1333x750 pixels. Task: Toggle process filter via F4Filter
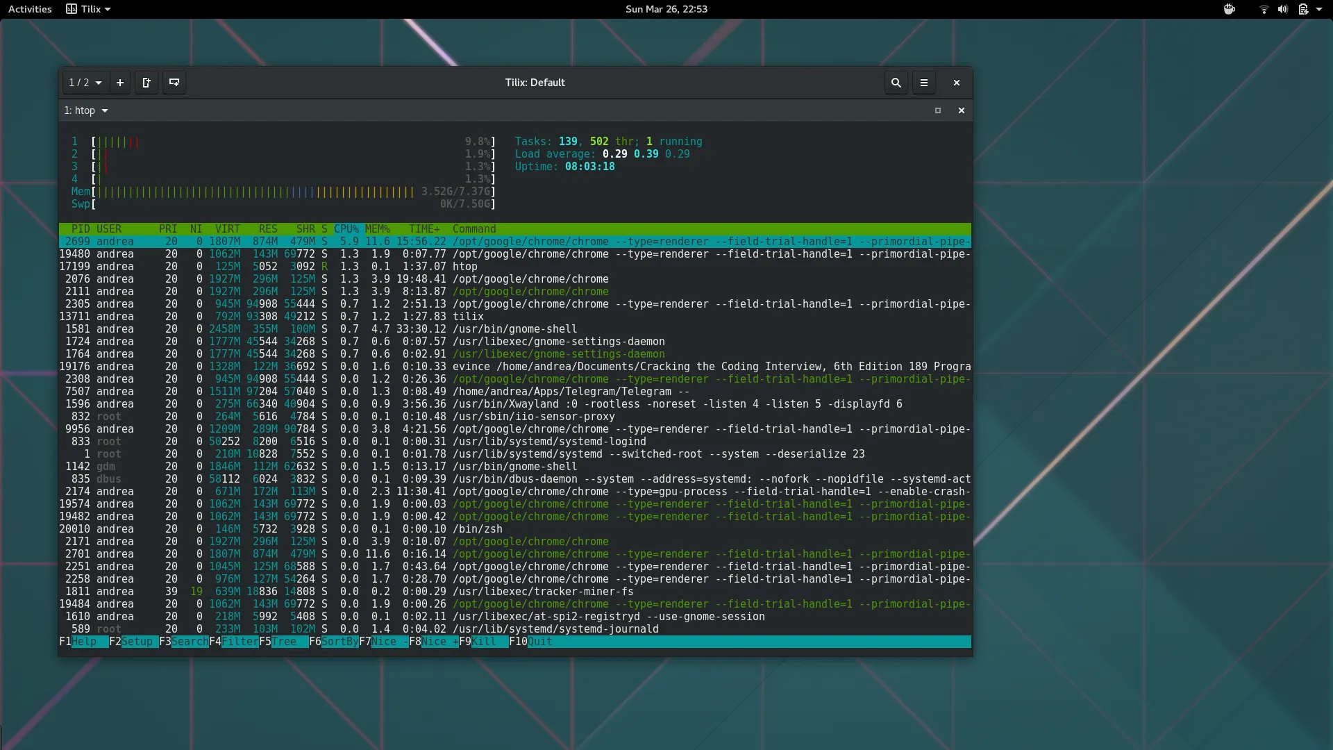pyautogui.click(x=235, y=642)
